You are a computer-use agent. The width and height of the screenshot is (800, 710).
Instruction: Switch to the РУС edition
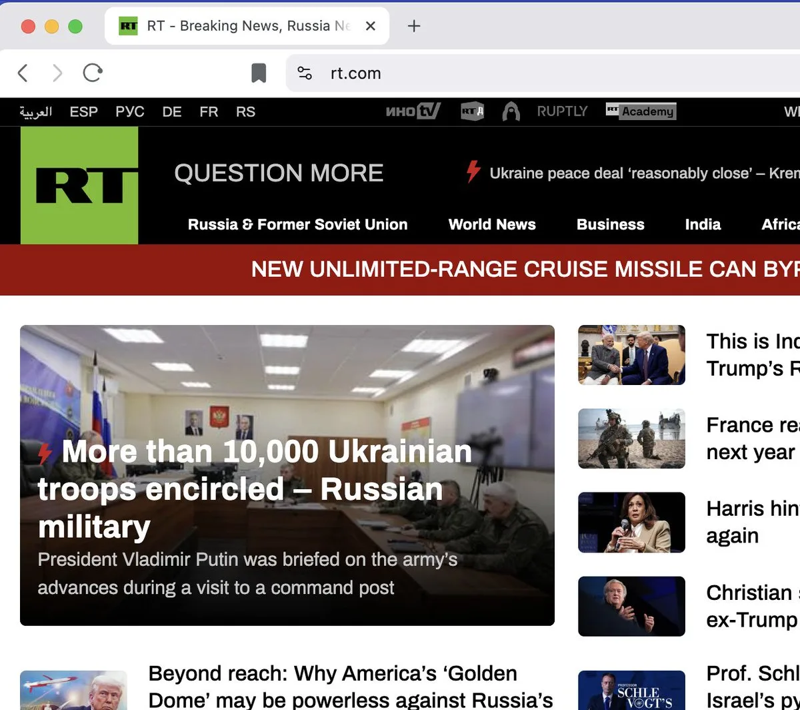(x=130, y=111)
